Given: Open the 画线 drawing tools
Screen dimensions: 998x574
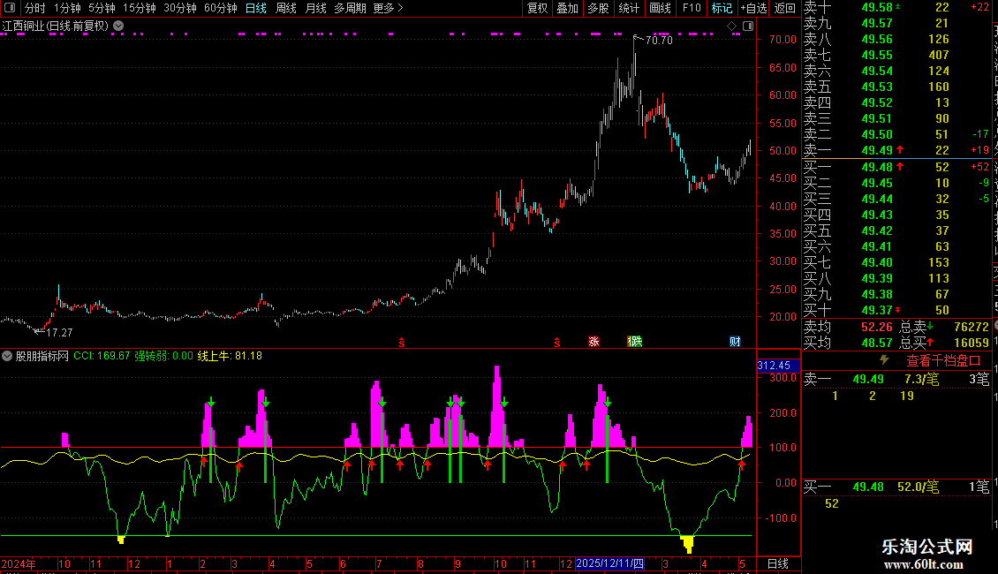Looking at the screenshot, I should click(x=660, y=8).
